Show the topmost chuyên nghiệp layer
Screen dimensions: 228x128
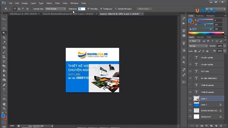coord(190,58)
